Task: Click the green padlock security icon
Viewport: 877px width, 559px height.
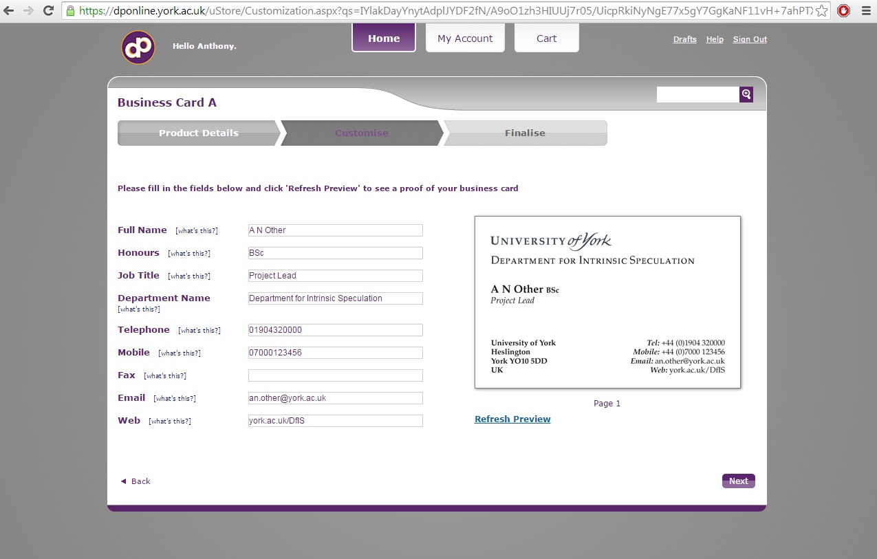Action: (70, 11)
